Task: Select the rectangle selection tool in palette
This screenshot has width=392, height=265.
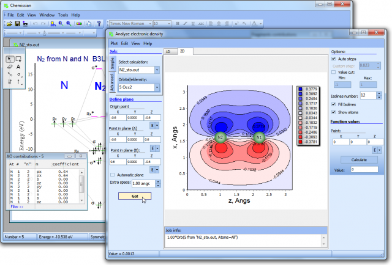Action: click(18, 59)
